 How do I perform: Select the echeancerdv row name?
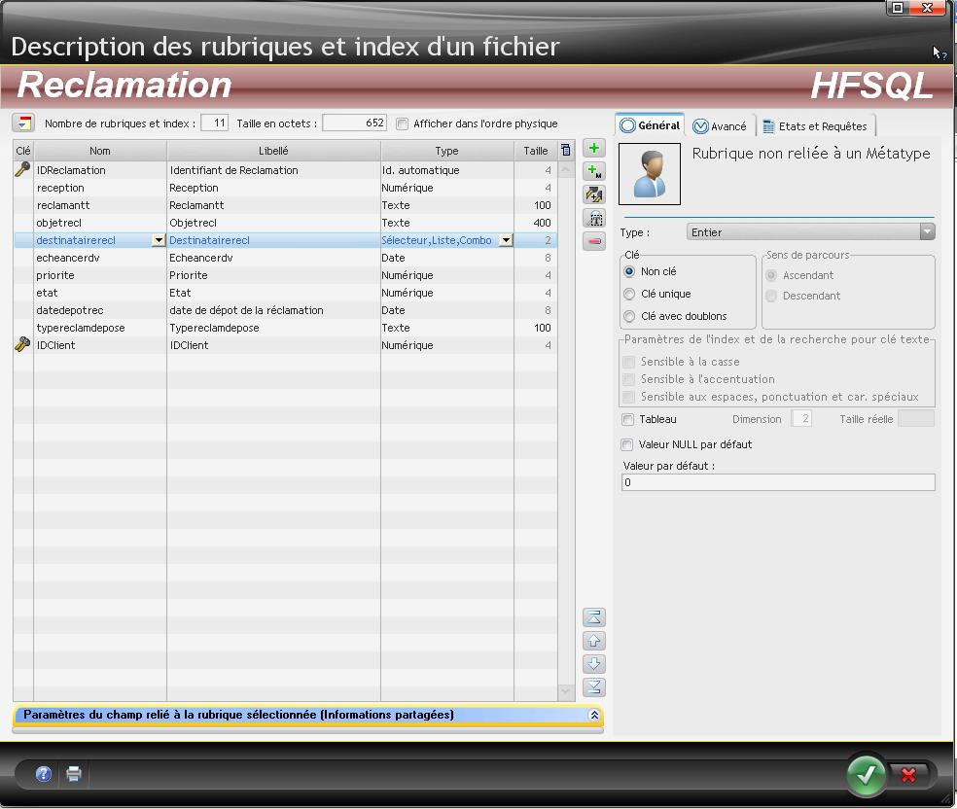tap(100, 258)
